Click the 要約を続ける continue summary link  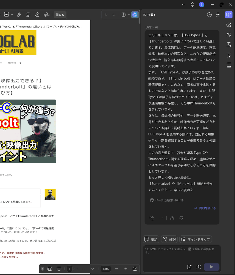click(x=205, y=208)
